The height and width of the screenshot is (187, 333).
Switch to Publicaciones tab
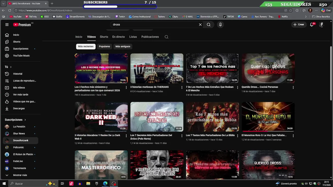click(x=150, y=37)
